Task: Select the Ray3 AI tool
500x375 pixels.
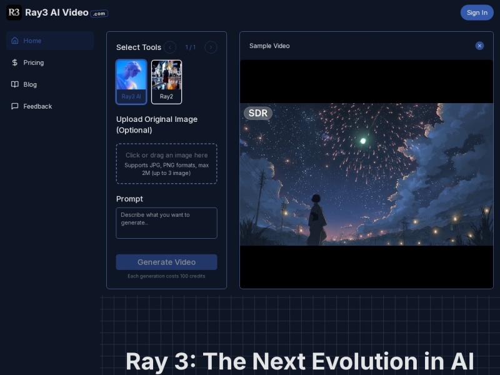Action: (131, 81)
